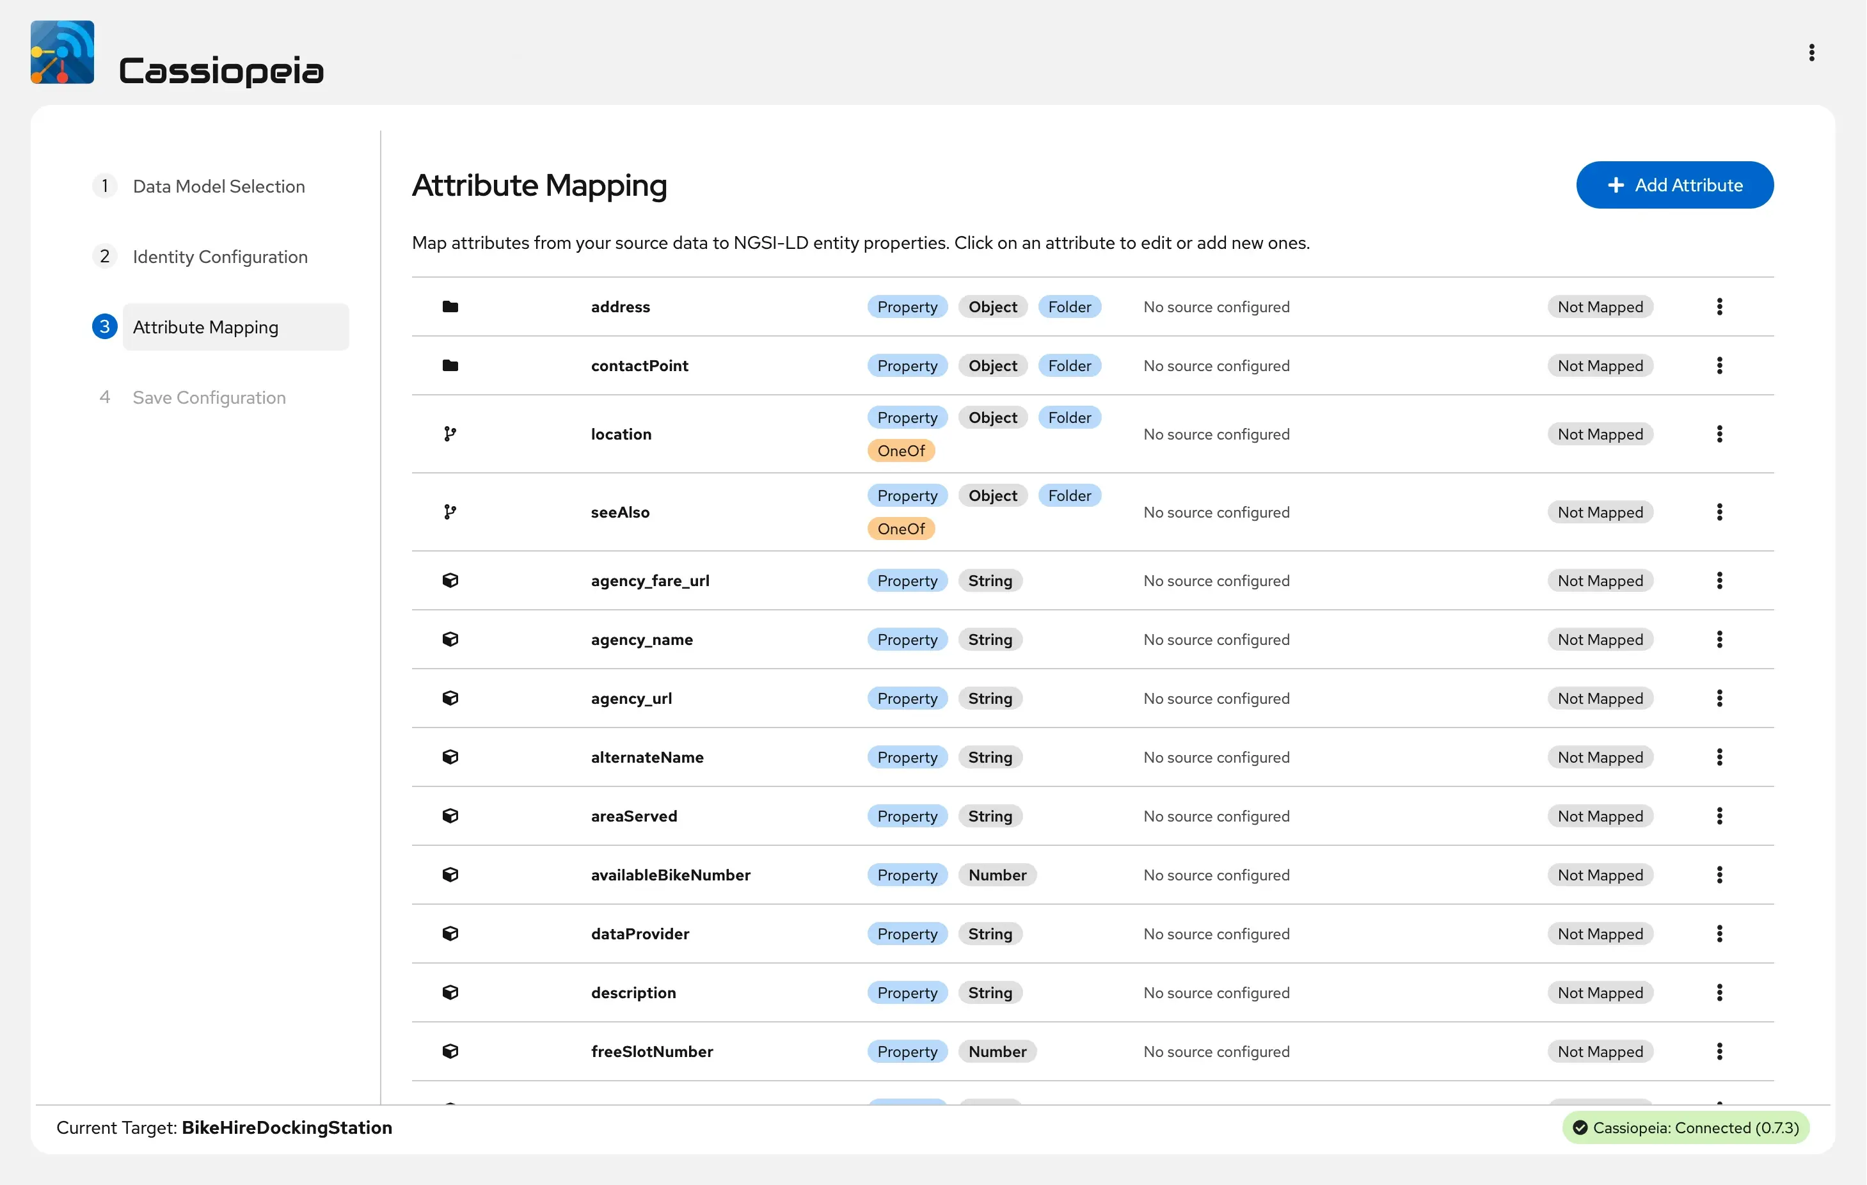Select the alternateName attribute row

pos(647,757)
